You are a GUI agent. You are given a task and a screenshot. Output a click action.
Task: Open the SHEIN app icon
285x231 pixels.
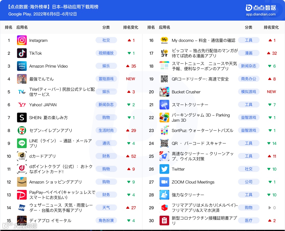pyautogui.click(x=22, y=117)
